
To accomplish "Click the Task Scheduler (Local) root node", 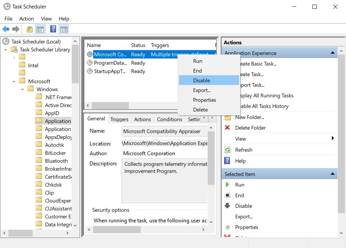I will coord(36,42).
